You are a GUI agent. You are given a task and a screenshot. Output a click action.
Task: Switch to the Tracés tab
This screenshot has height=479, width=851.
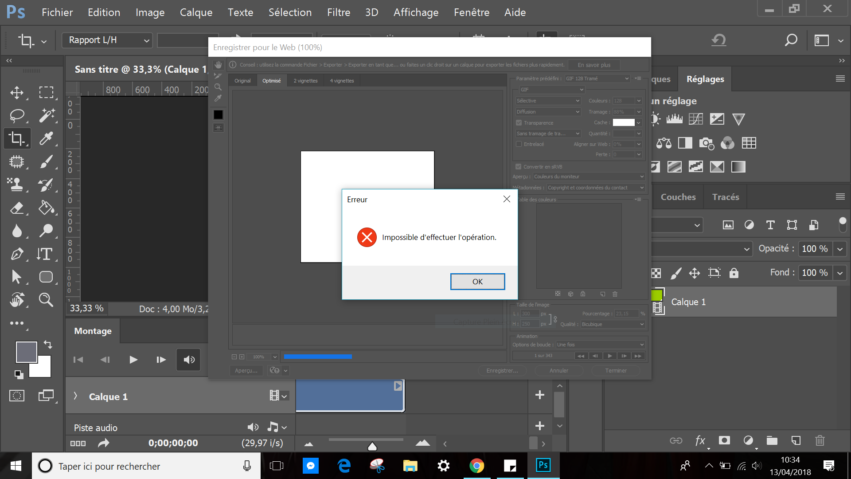tap(726, 197)
